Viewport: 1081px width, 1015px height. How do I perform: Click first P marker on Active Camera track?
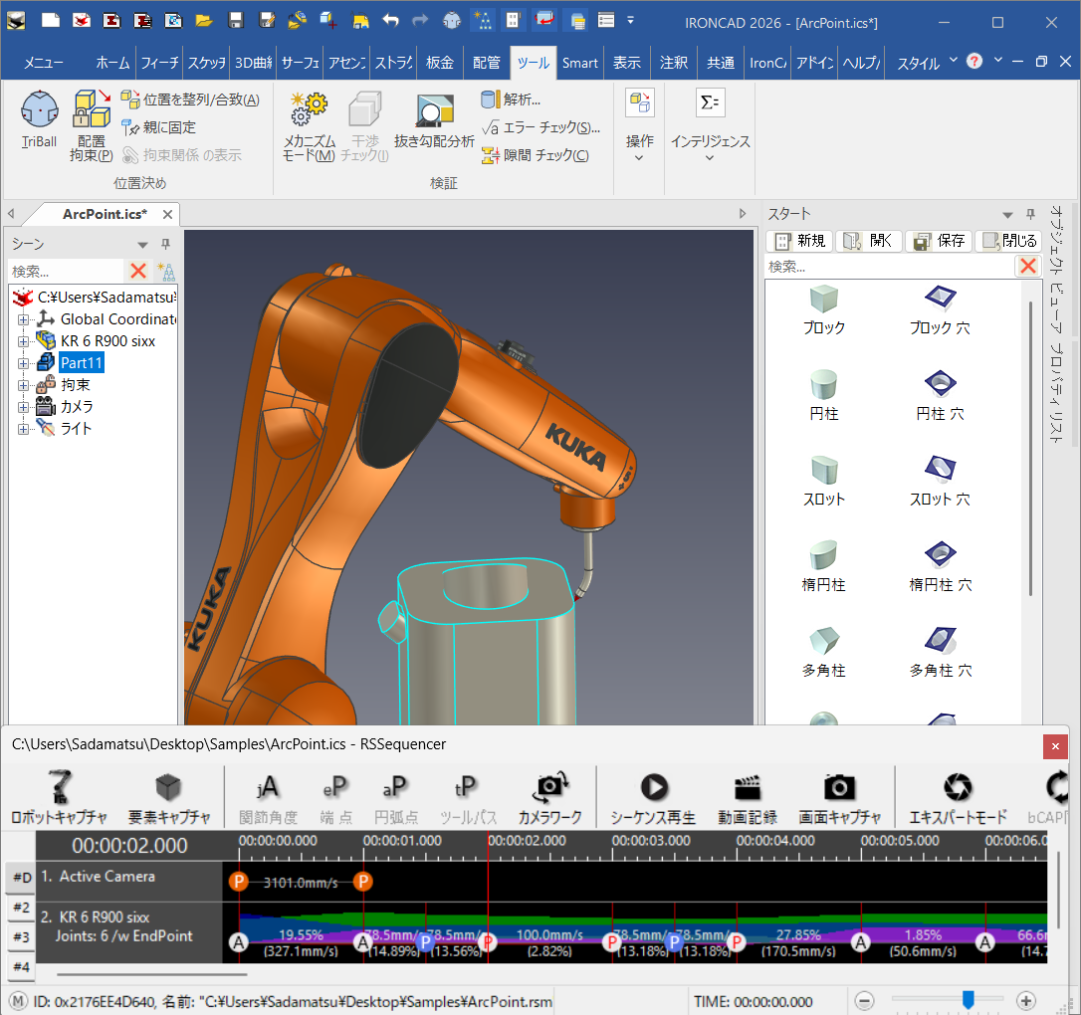point(239,881)
